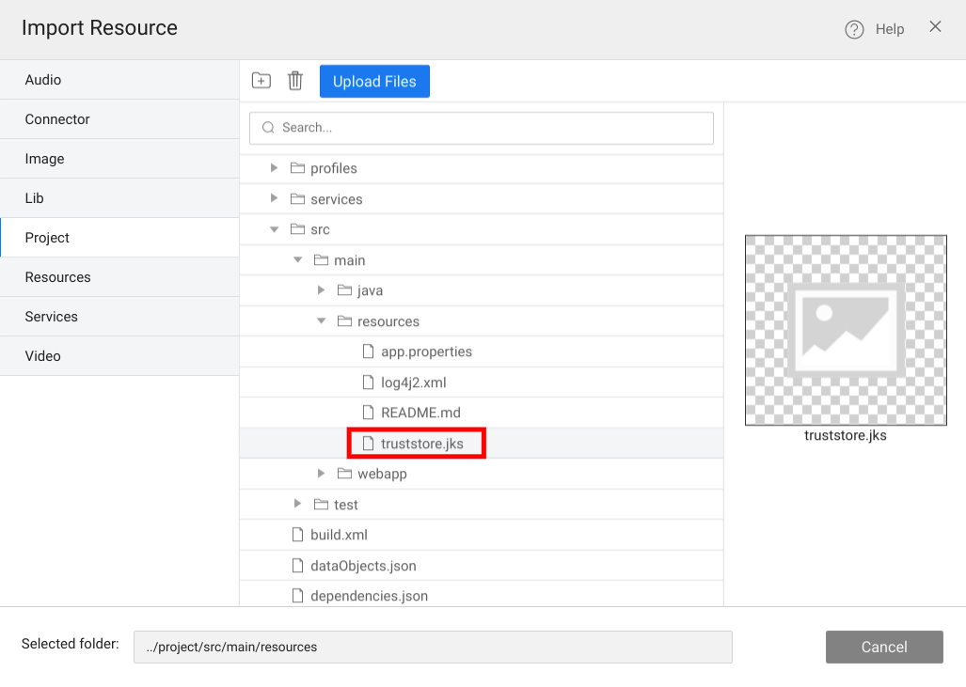Click the Help question mark icon
The width and height of the screenshot is (966, 687).
854,29
